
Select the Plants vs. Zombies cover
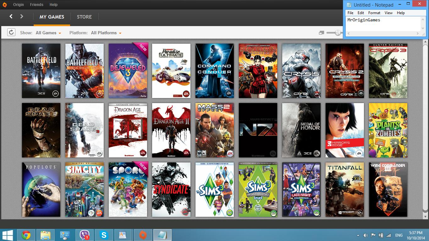[388, 130]
